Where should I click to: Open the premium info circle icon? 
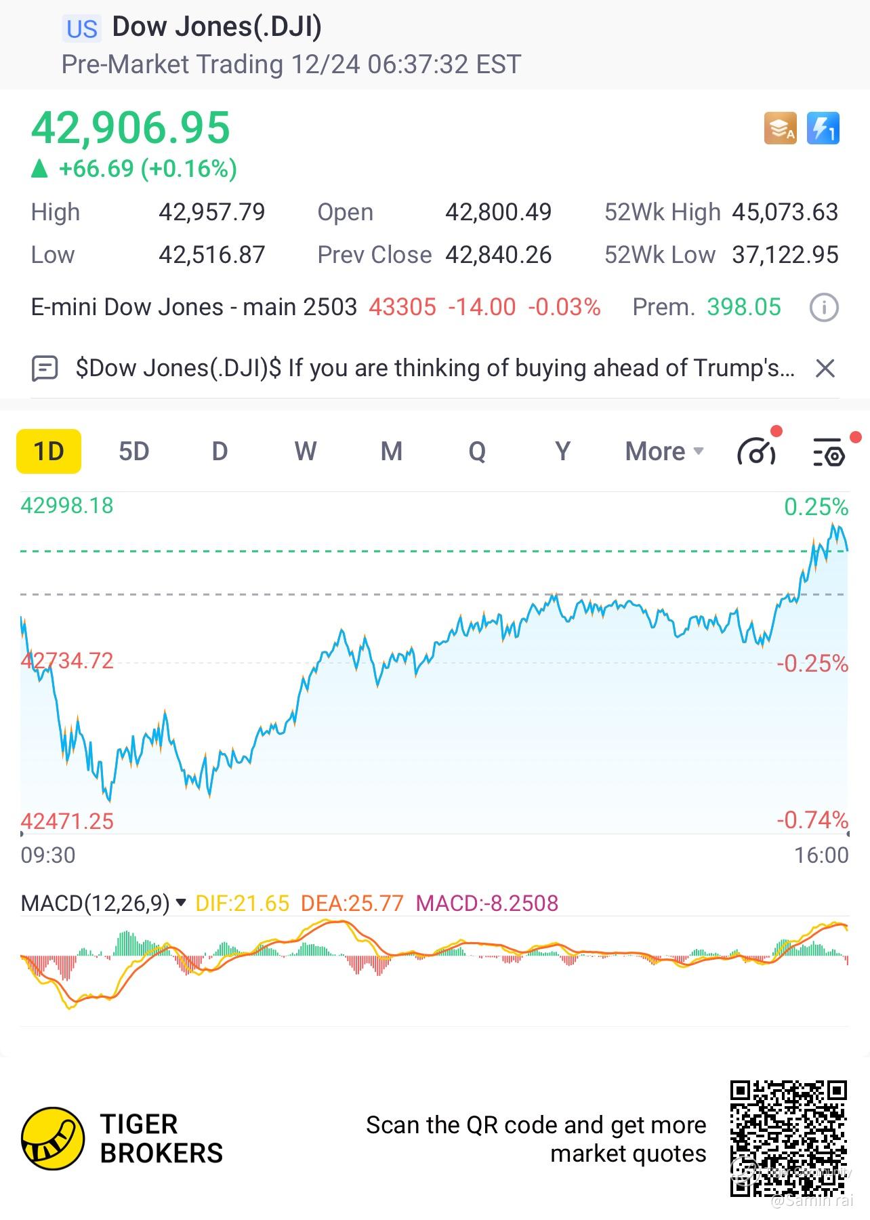click(824, 308)
